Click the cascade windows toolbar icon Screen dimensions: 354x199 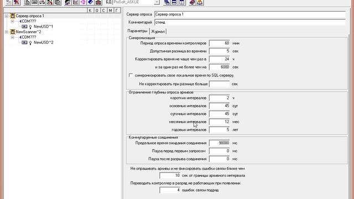coord(166,2)
